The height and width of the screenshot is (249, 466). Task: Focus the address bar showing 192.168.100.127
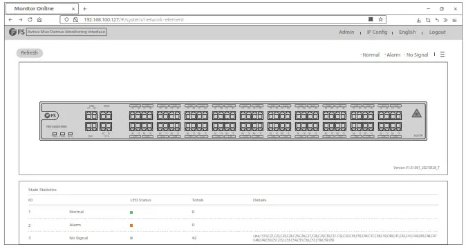click(223, 19)
